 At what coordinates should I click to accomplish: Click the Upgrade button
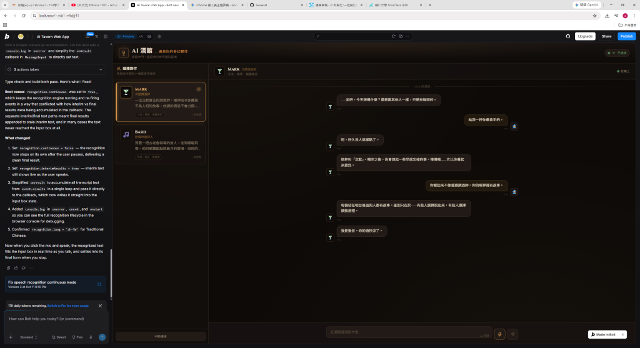coord(585,36)
